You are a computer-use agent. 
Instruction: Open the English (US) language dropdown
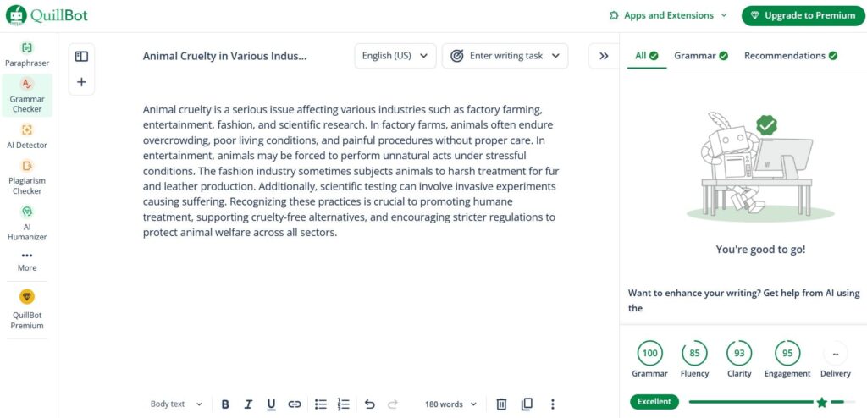395,56
